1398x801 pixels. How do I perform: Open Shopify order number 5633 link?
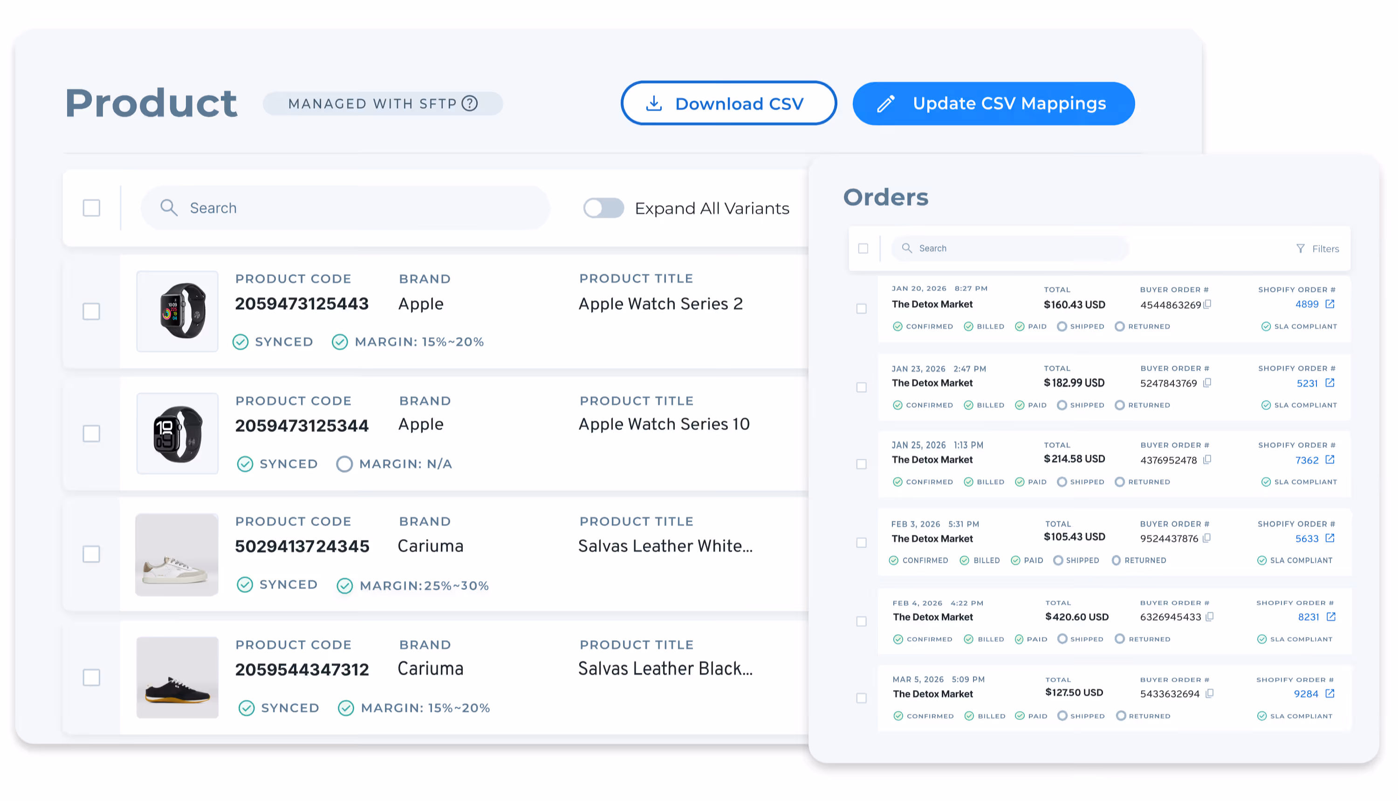click(x=1306, y=539)
